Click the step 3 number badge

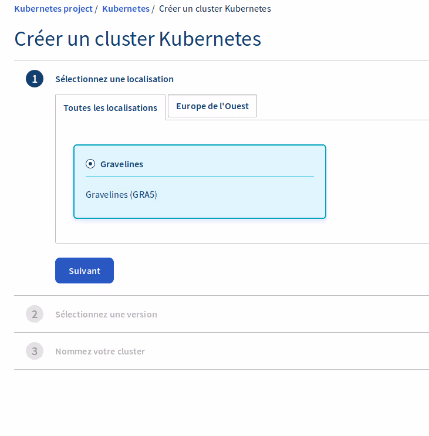[x=35, y=351]
